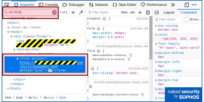
Task: Toggle responsive design mode icon
Action: 186,5
